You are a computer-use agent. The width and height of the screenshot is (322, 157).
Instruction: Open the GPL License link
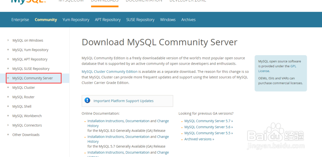(x=277, y=69)
